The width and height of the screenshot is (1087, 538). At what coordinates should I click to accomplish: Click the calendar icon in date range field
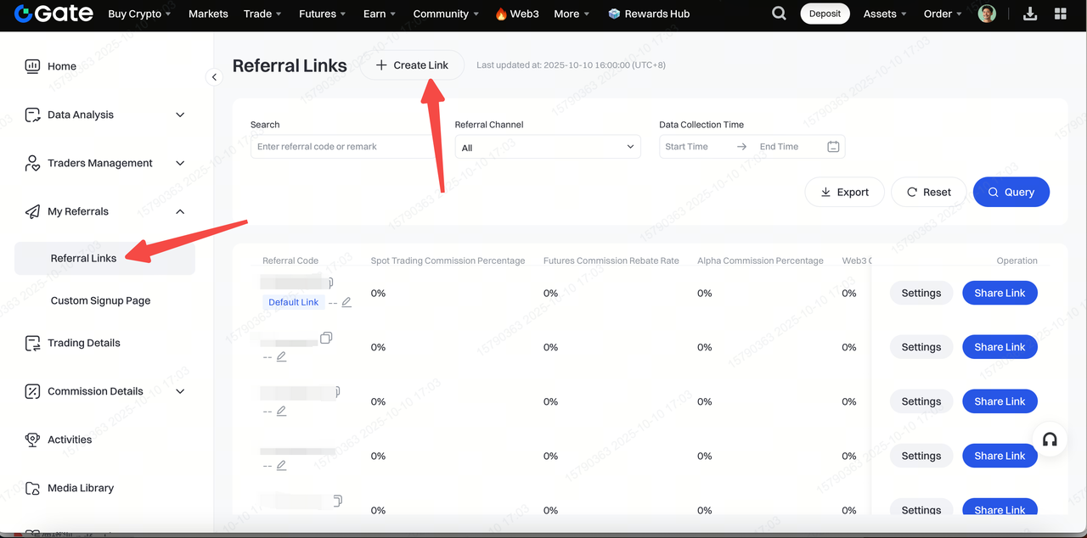[833, 147]
